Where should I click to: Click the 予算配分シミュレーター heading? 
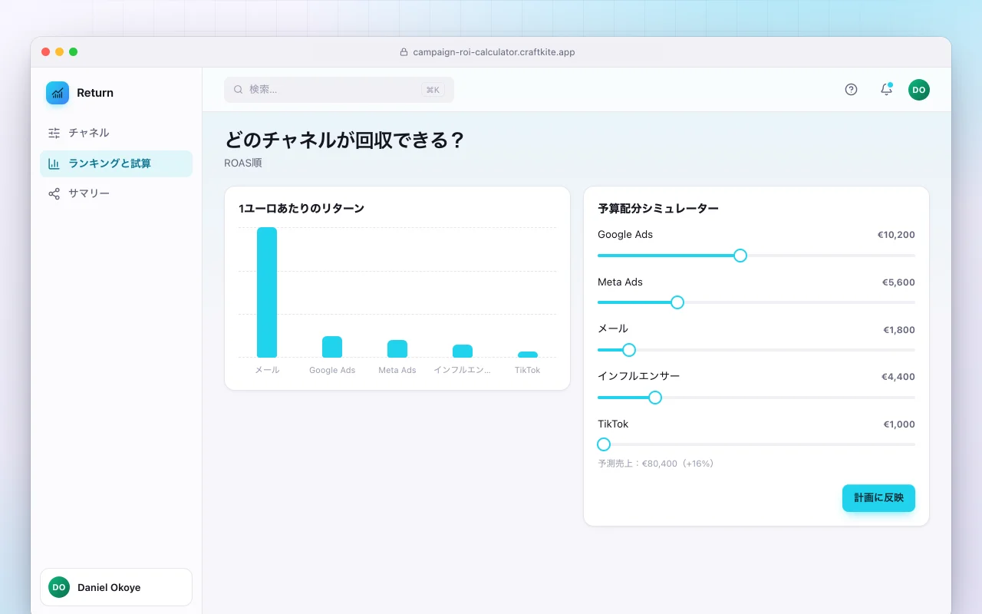click(x=658, y=208)
